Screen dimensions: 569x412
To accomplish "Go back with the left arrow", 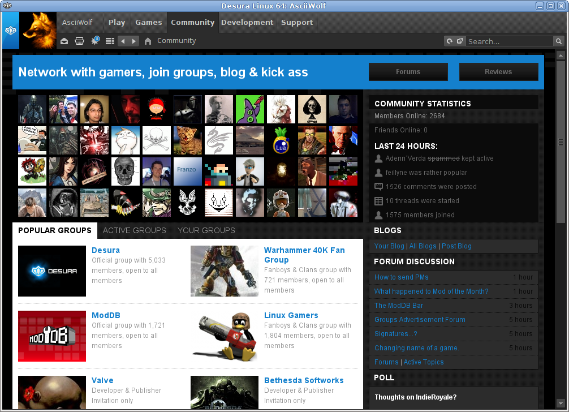I will click(123, 41).
